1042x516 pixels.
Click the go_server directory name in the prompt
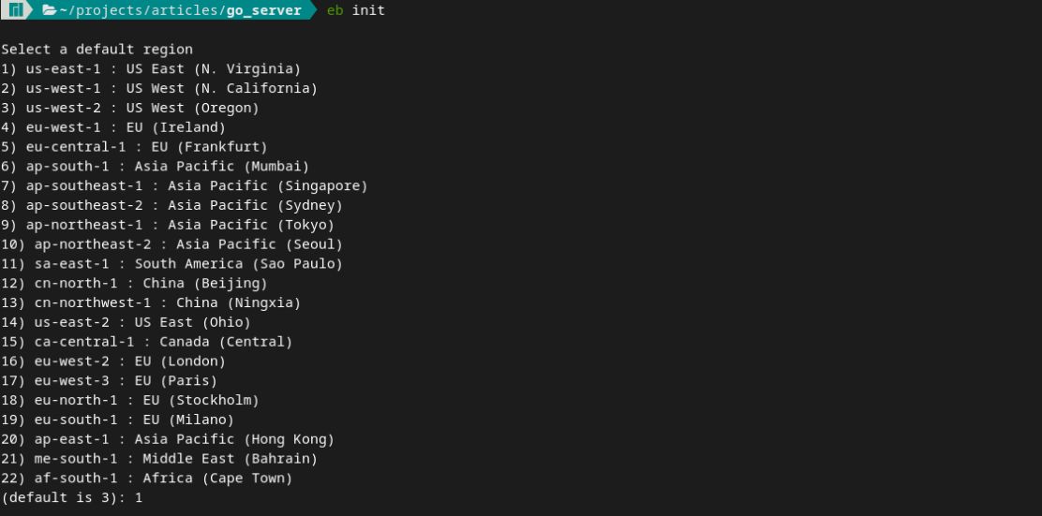264,10
